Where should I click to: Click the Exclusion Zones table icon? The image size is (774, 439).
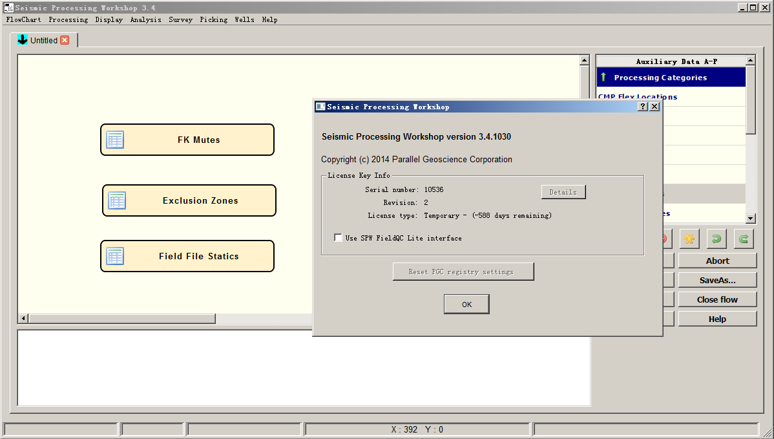117,200
